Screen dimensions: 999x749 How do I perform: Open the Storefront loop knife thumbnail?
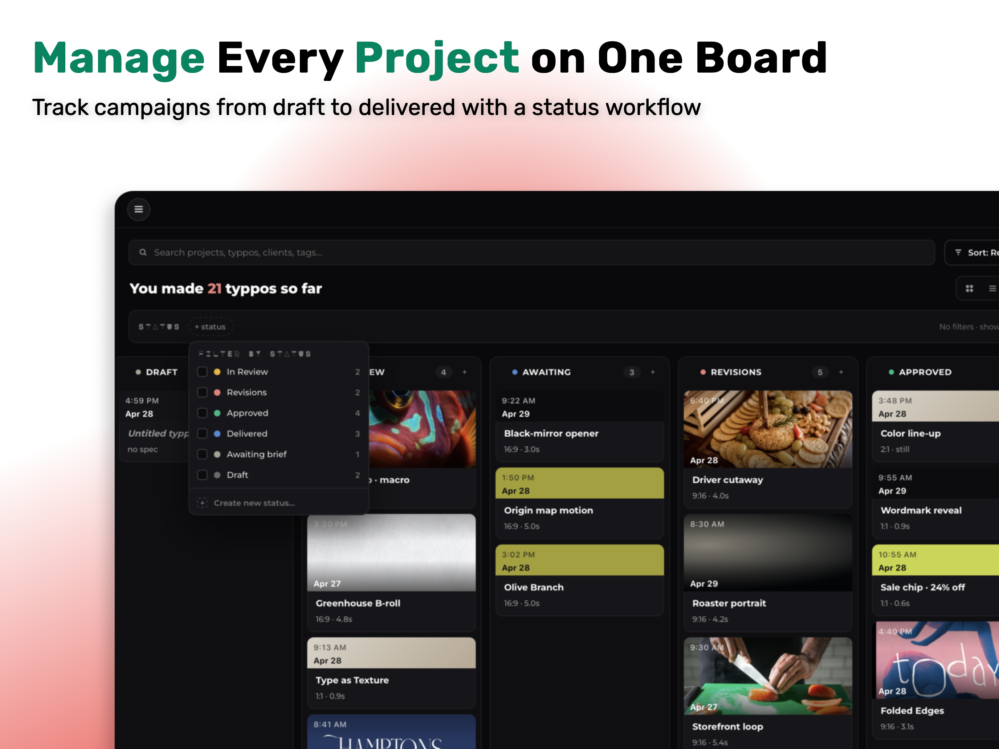pyautogui.click(x=768, y=676)
